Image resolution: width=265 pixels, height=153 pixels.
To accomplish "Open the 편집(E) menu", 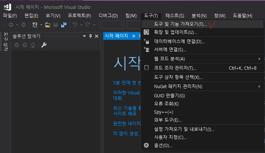I will tap(31, 16).
